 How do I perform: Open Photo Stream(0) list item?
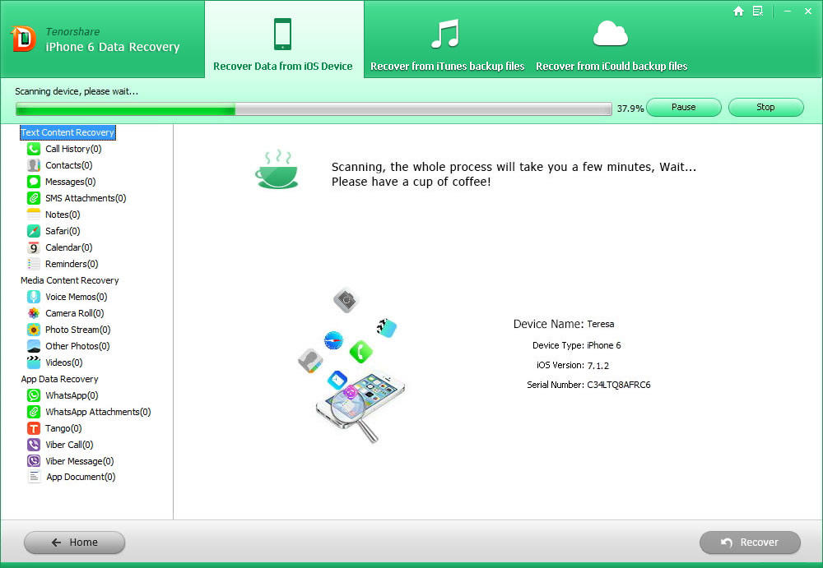pyautogui.click(x=77, y=330)
